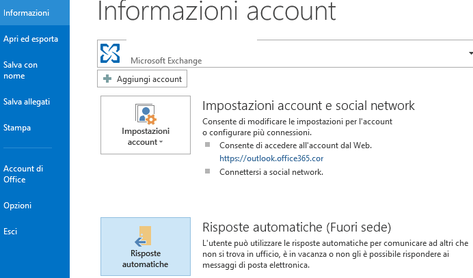Image resolution: width=473 pixels, height=278 pixels.
Task: Click the green plus icon on Aggiungi account
Action: [x=107, y=79]
